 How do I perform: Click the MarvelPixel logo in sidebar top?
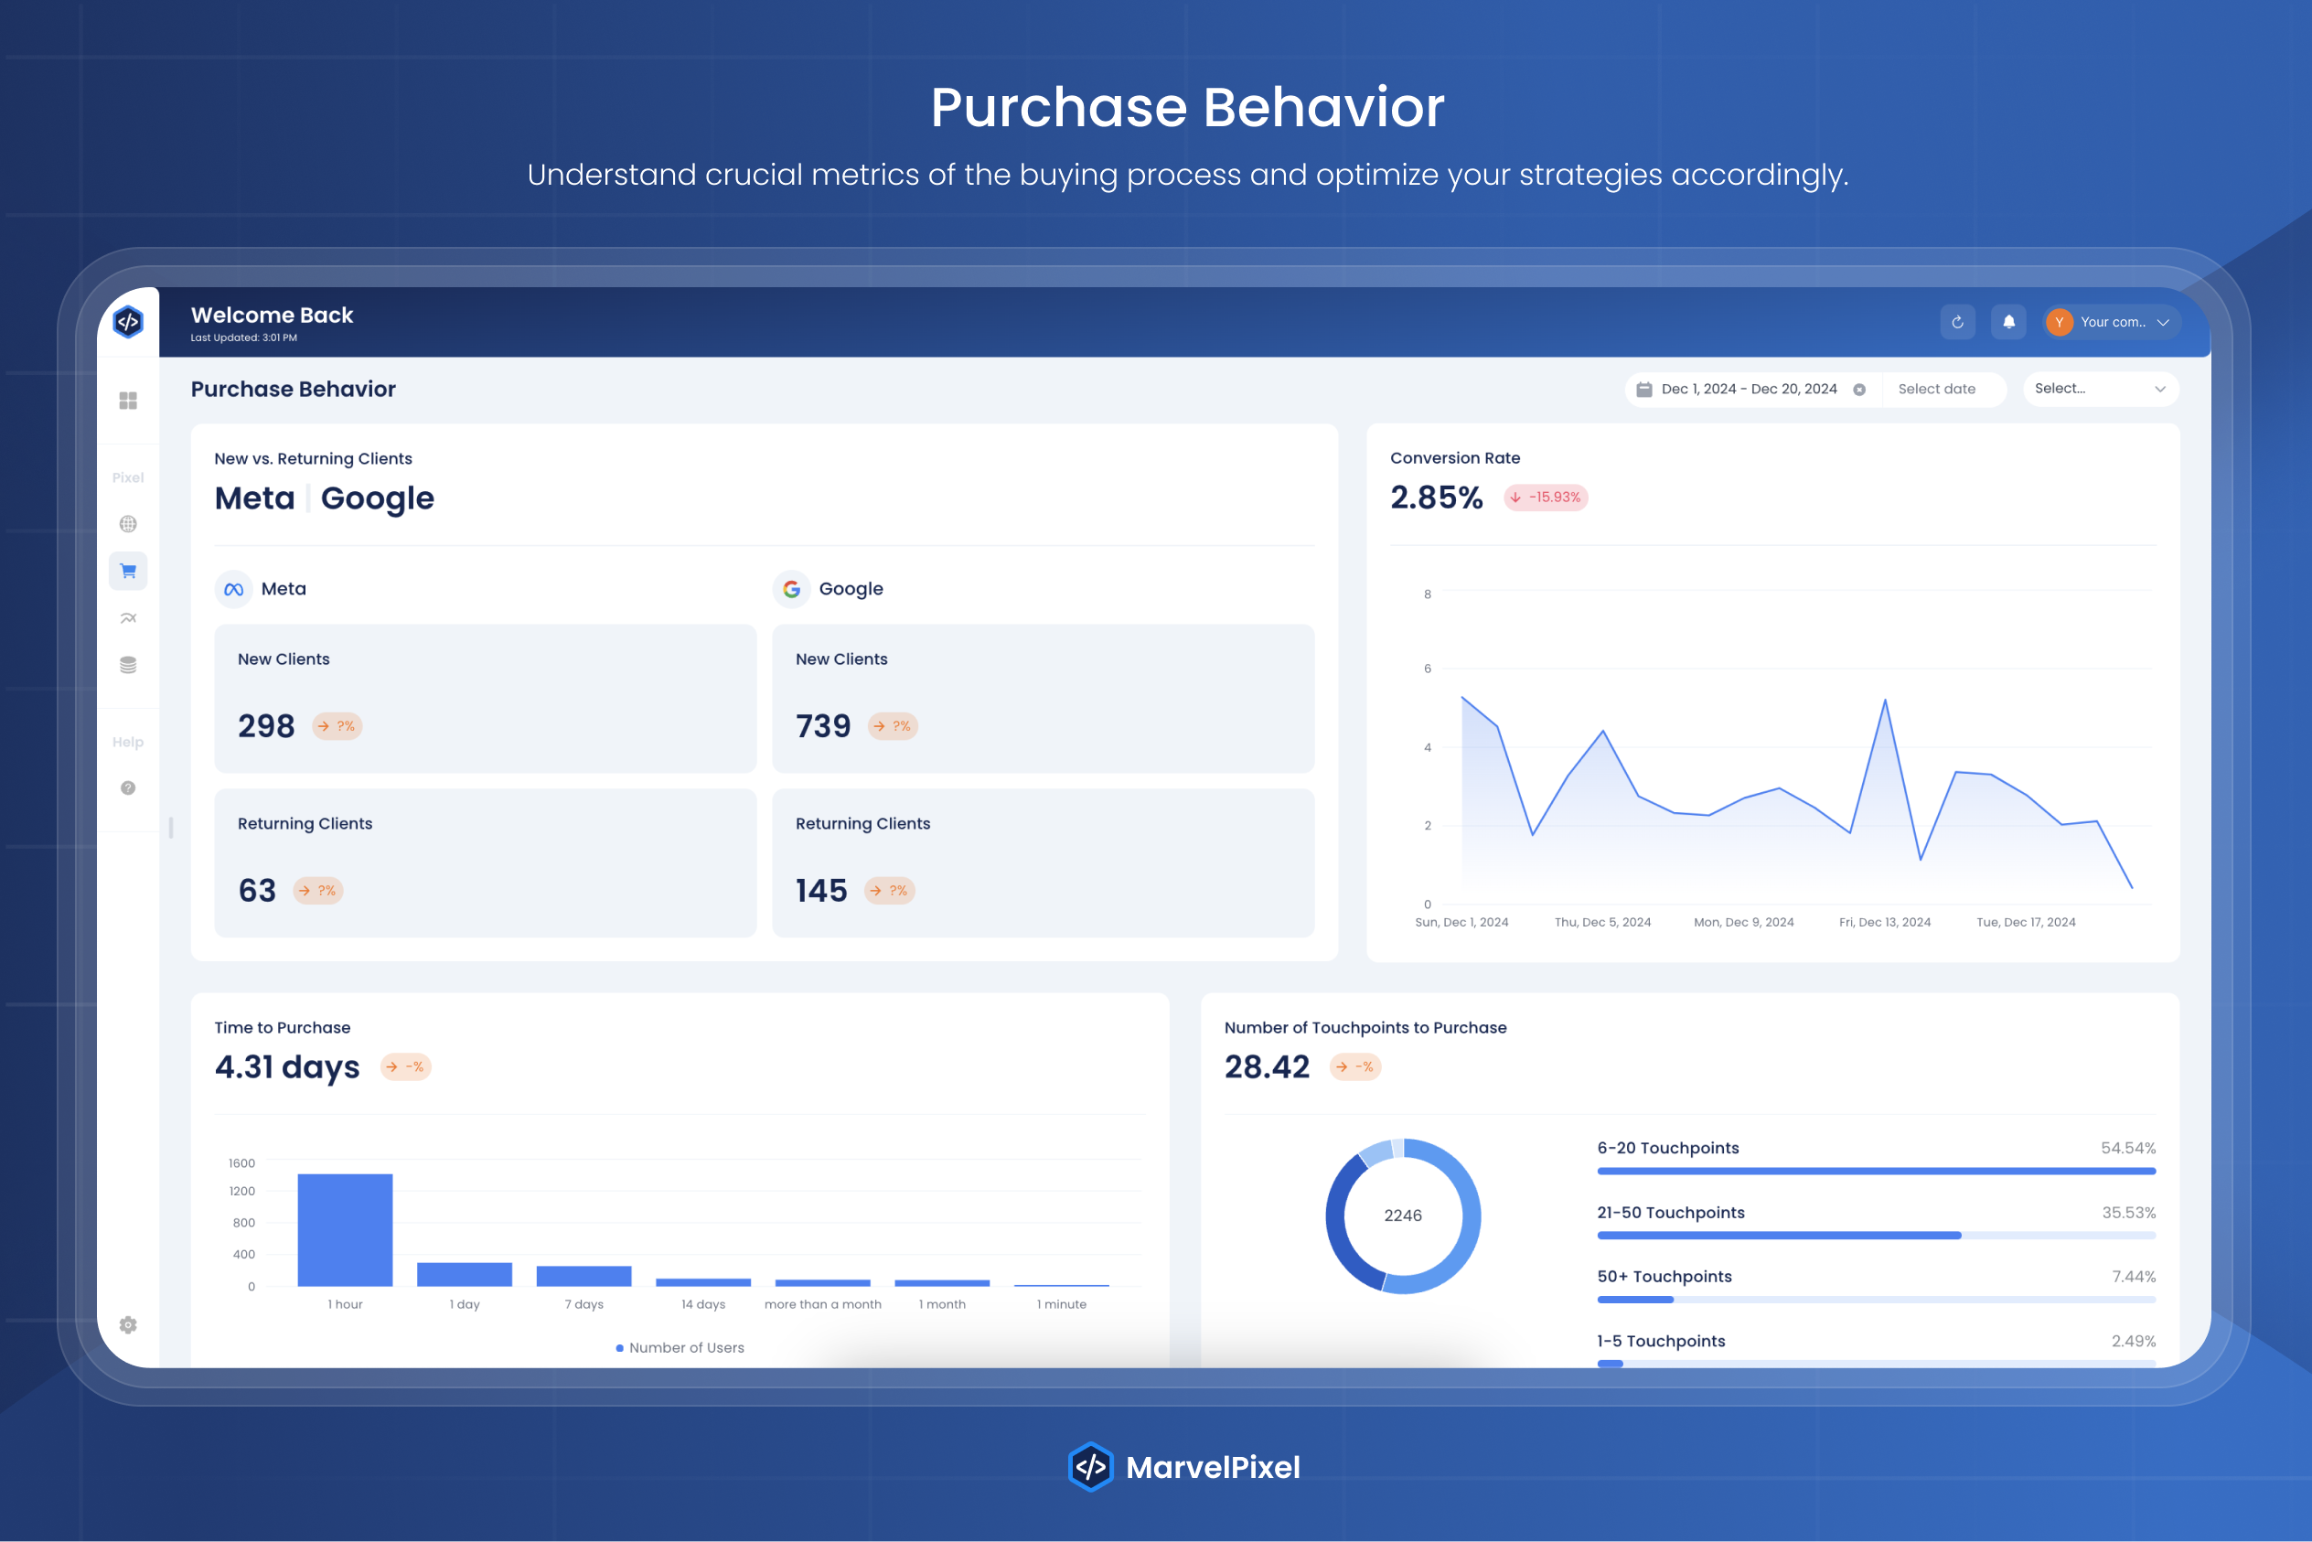(128, 322)
